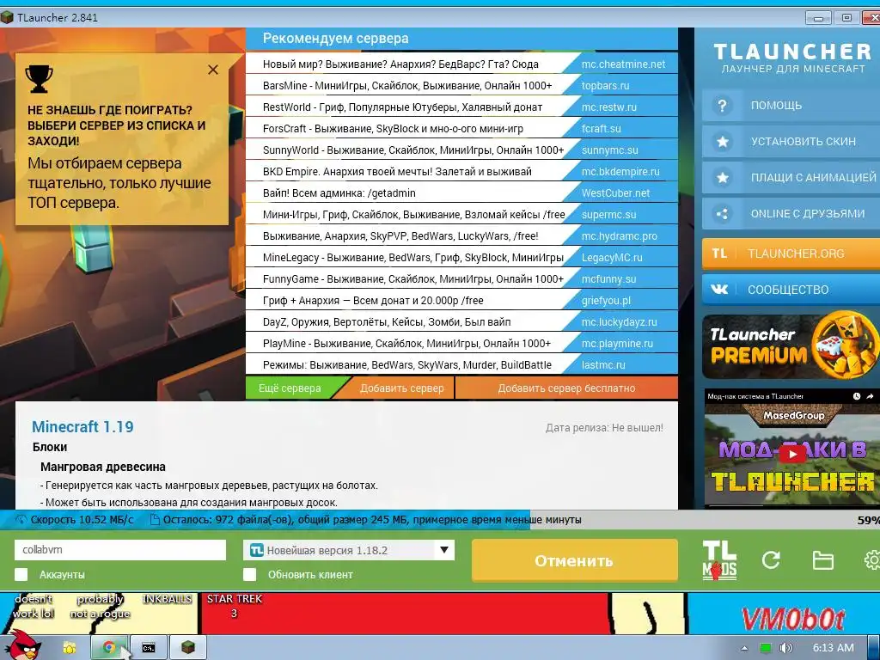Click the VK logo icon
This screenshot has height=660, width=880.
[x=719, y=290]
